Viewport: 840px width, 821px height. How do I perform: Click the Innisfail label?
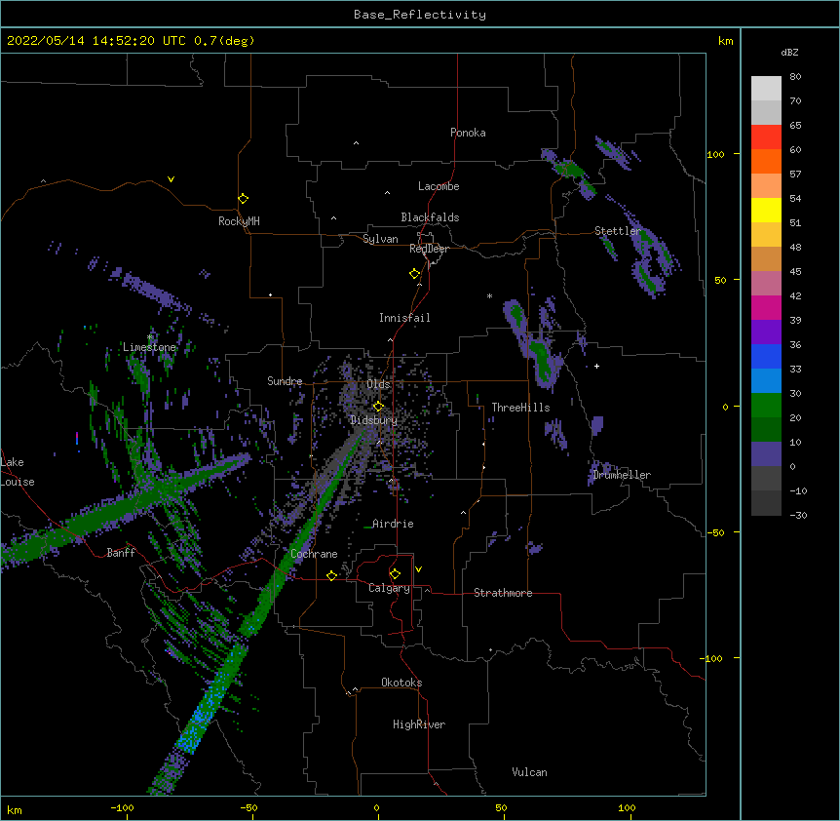pyautogui.click(x=404, y=318)
